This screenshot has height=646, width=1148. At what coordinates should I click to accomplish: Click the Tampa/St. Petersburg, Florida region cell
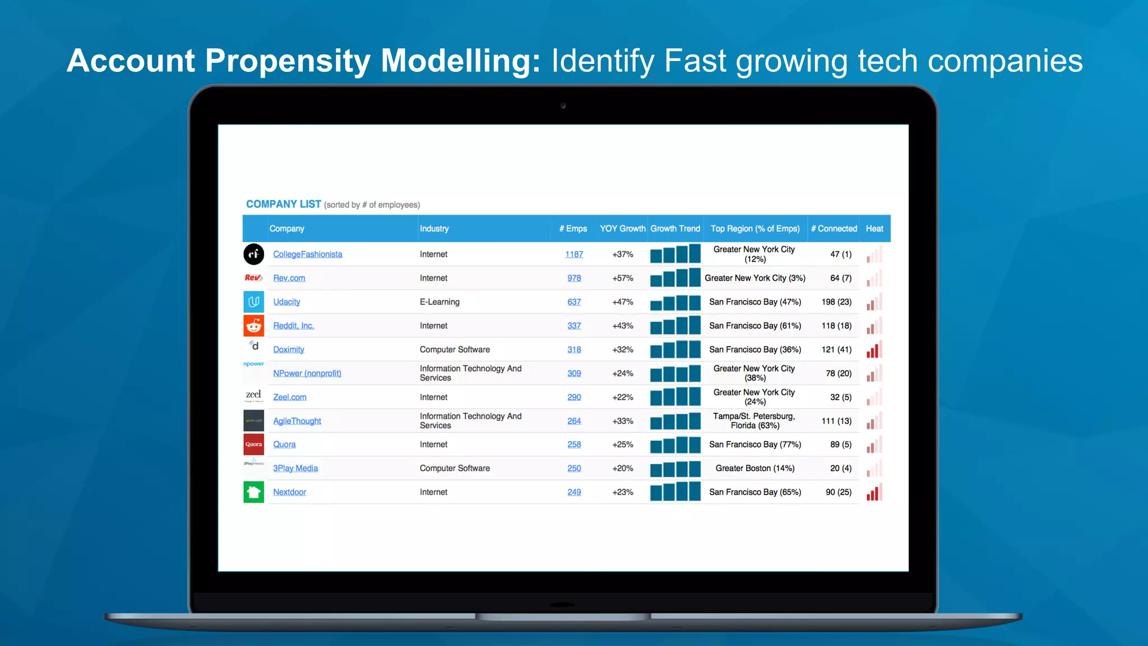point(754,421)
